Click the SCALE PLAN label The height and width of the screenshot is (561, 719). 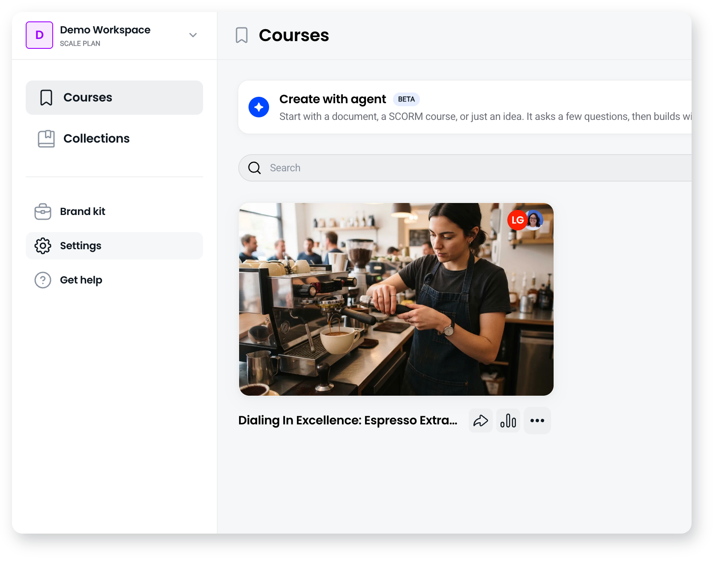click(x=80, y=44)
